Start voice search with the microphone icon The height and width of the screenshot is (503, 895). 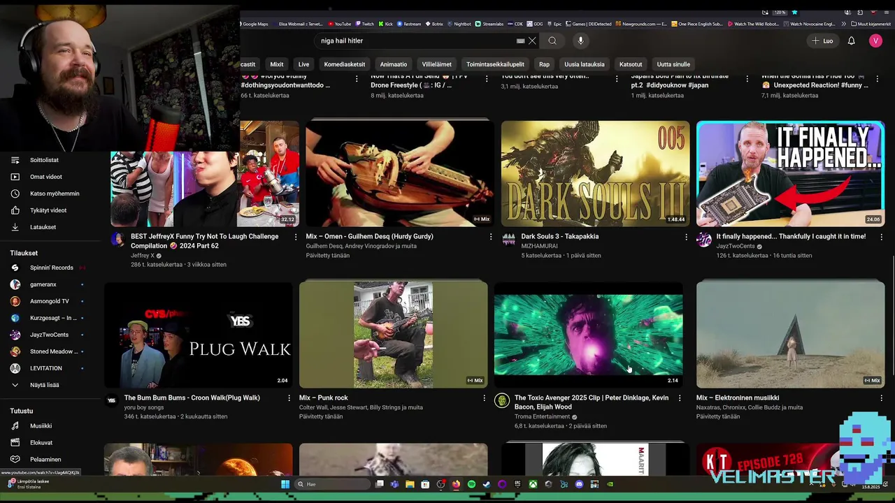580,41
